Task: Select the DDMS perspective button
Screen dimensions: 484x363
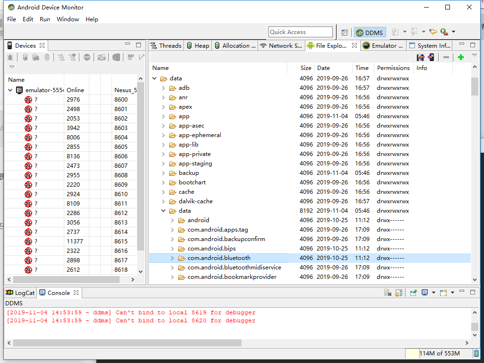Action: pos(370,33)
